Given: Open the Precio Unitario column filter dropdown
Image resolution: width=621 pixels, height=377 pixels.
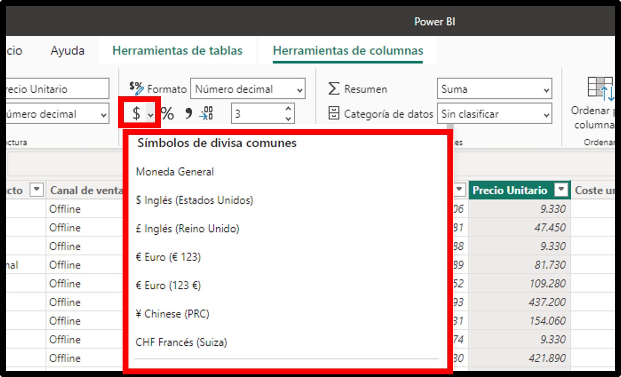Looking at the screenshot, I should [561, 190].
